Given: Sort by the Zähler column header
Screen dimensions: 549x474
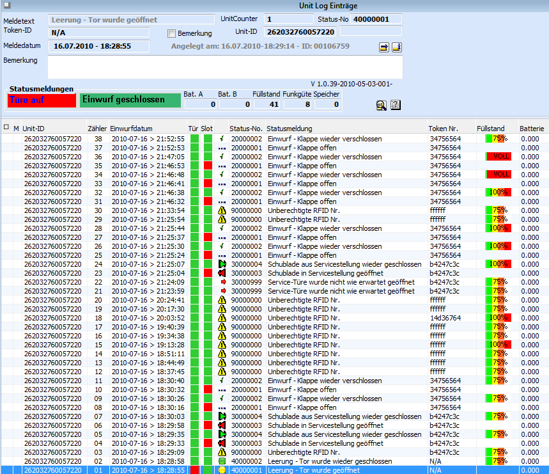Looking at the screenshot, I should (97, 129).
